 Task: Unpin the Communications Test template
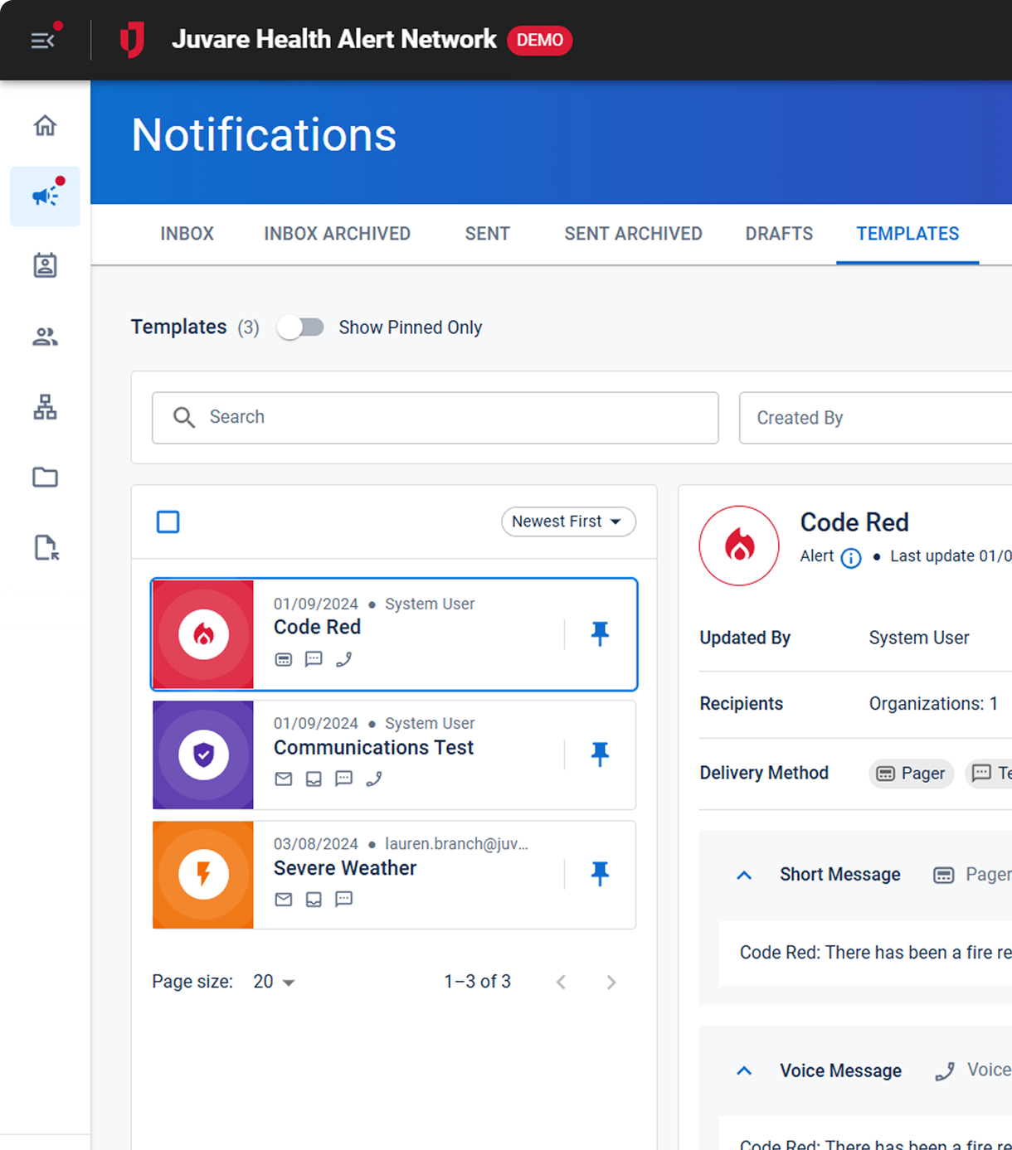[600, 754]
